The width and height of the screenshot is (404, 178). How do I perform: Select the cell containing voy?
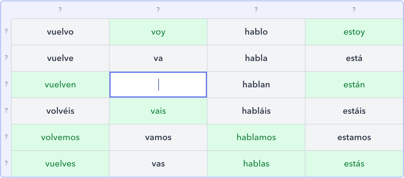(x=158, y=32)
